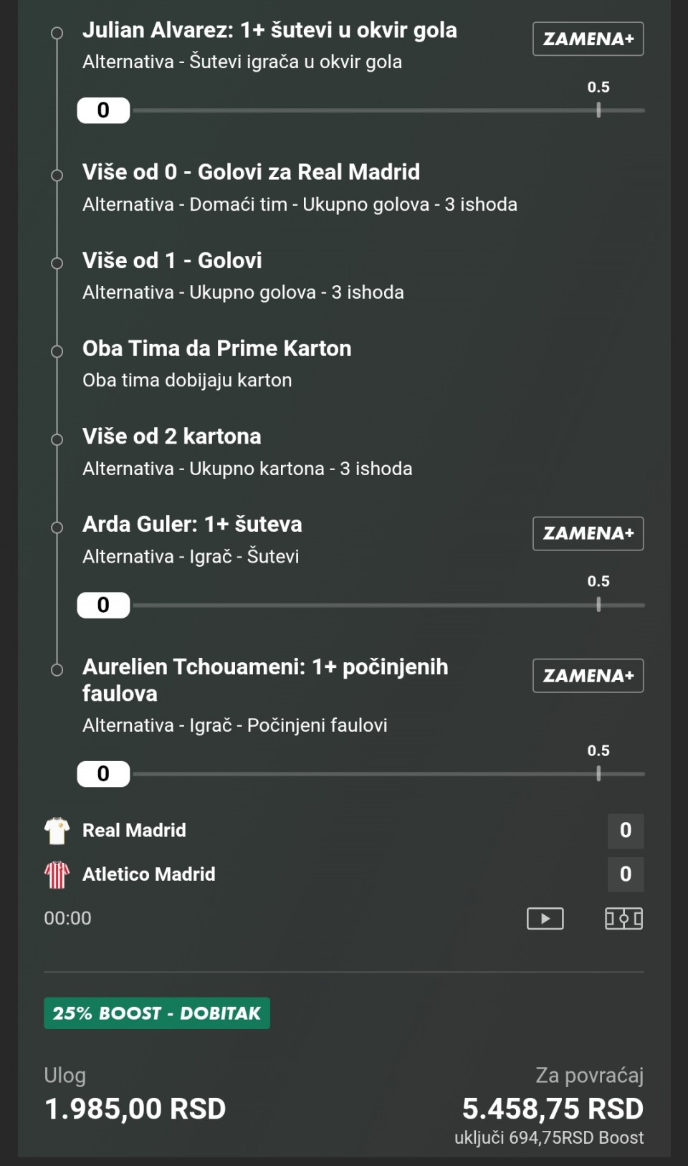
Task: Select the Više od 1 - Golovi leg
Action: click(x=172, y=260)
